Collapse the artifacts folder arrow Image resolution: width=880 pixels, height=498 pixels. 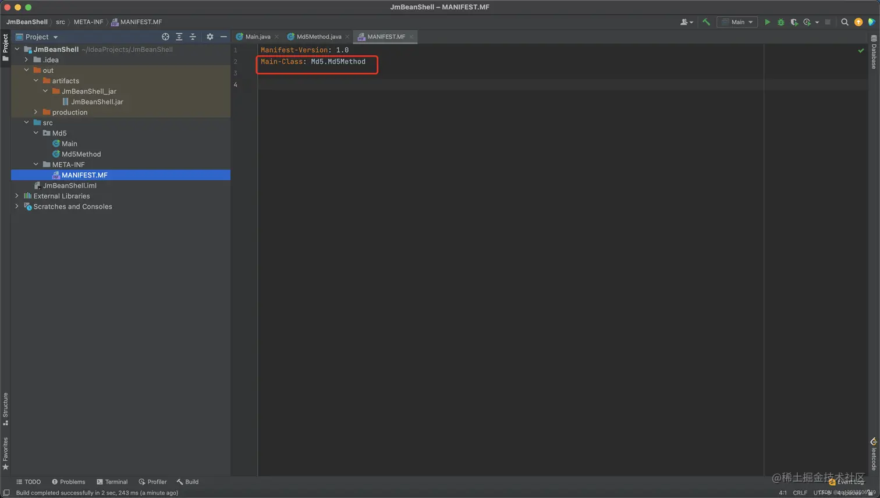point(36,81)
